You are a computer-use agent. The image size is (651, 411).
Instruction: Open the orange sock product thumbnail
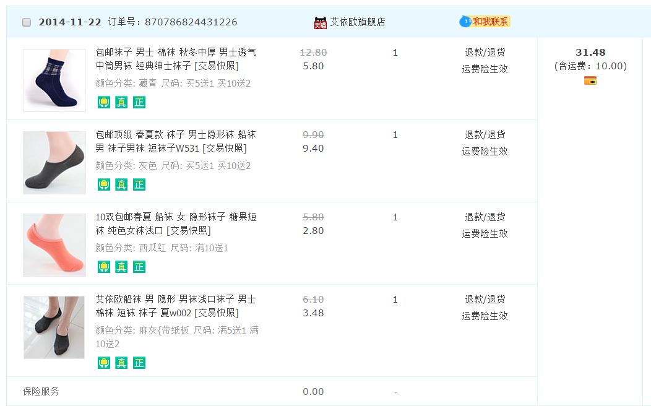pos(54,245)
